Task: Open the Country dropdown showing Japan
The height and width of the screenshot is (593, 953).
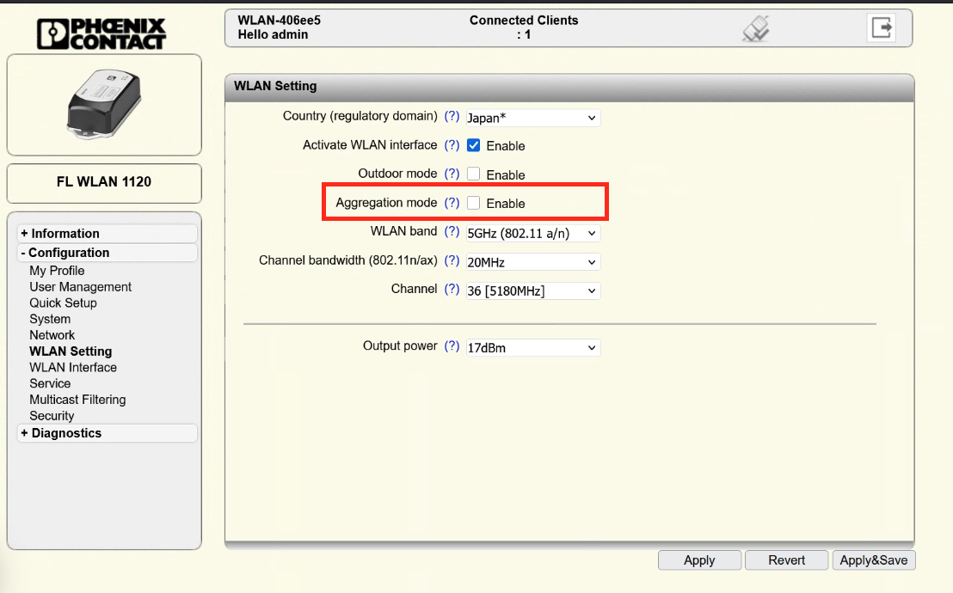Action: 532,118
